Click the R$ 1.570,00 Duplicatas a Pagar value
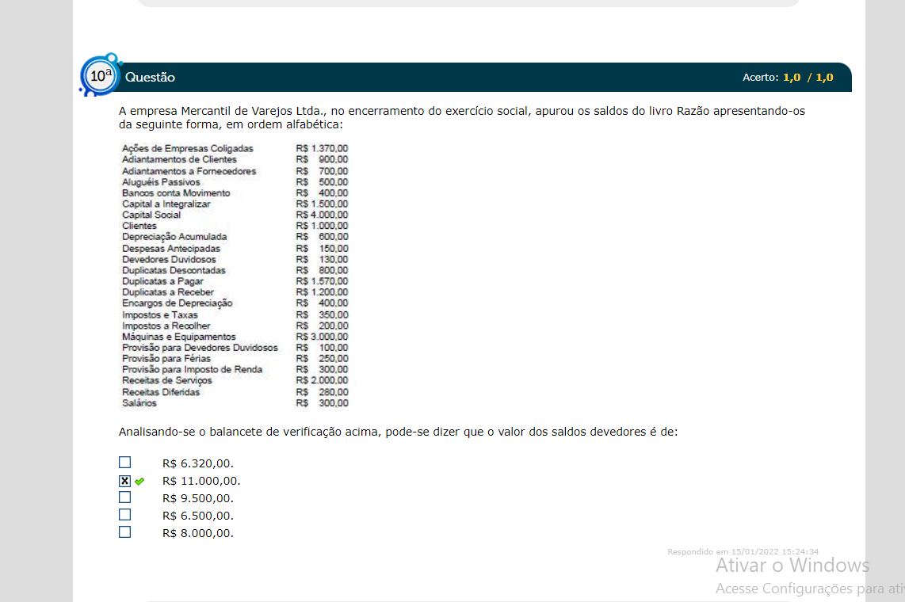Screen dimensions: 905x602 point(322,281)
